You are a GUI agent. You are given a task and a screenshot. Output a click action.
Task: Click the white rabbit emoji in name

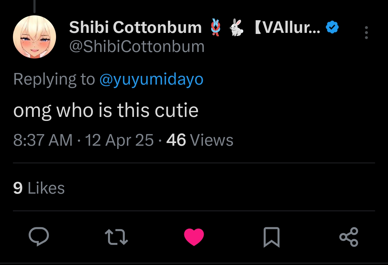pos(236,27)
